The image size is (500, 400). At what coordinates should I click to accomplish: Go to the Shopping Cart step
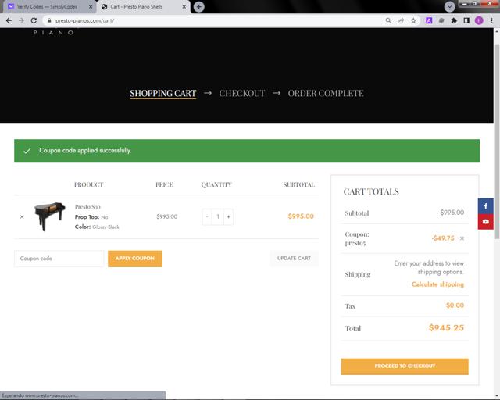(163, 94)
